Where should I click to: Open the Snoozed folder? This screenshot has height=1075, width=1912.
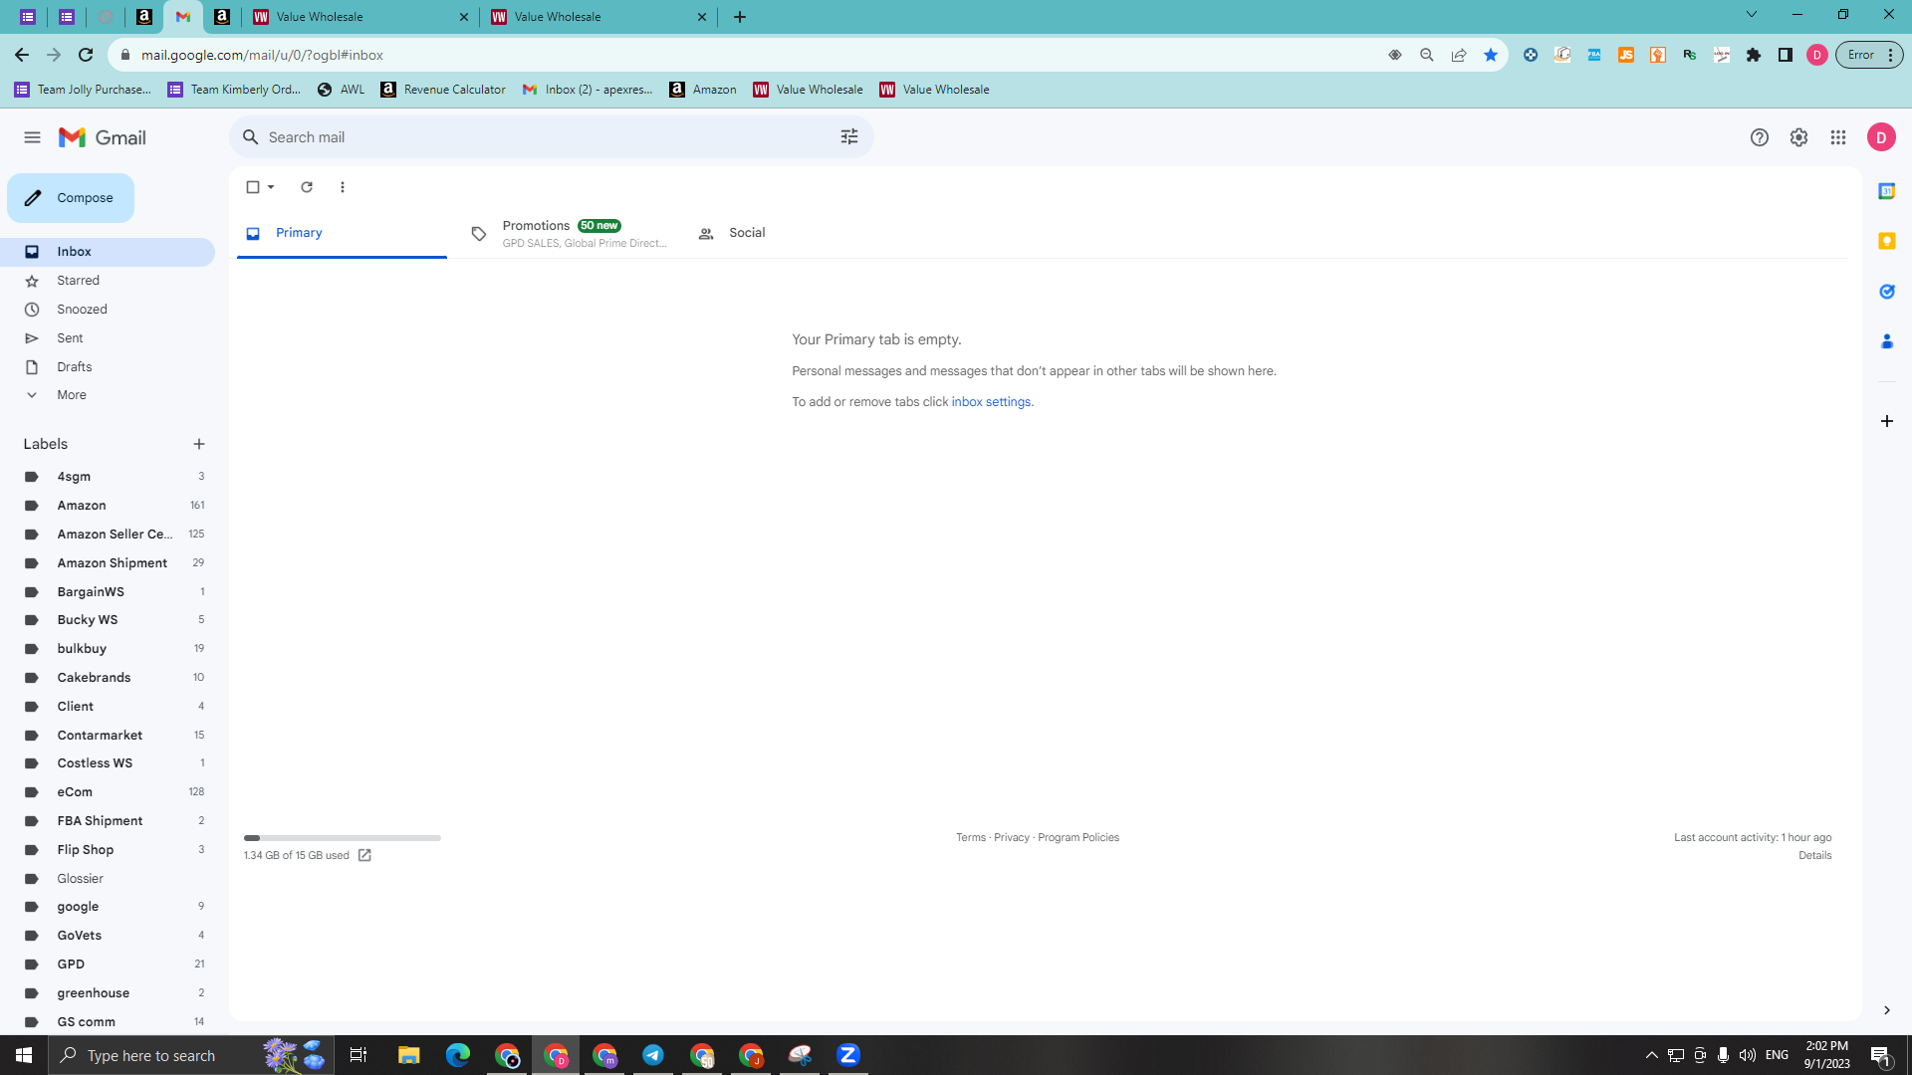click(x=108, y=310)
